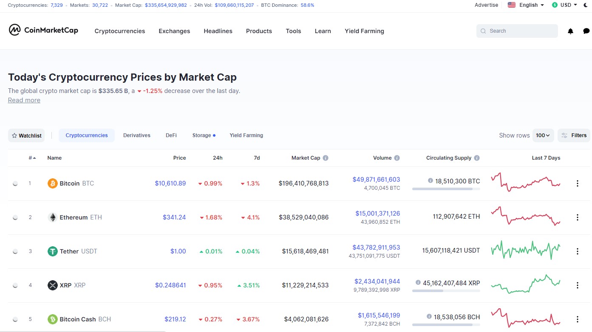Viewport: 592px width, 332px height.
Task: Open Ethereum row three-dot menu
Action: [577, 217]
